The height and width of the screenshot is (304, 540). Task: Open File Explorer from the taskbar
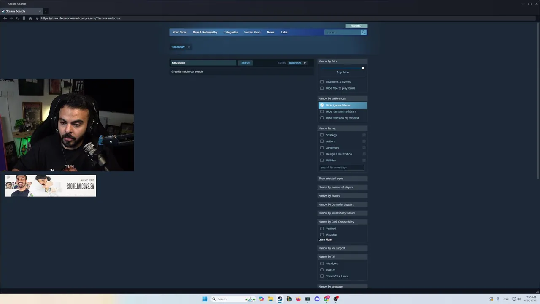coord(270,299)
